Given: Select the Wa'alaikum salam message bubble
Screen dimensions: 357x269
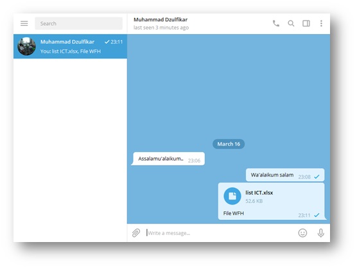Looking at the screenshot, I should pyautogui.click(x=285, y=175).
